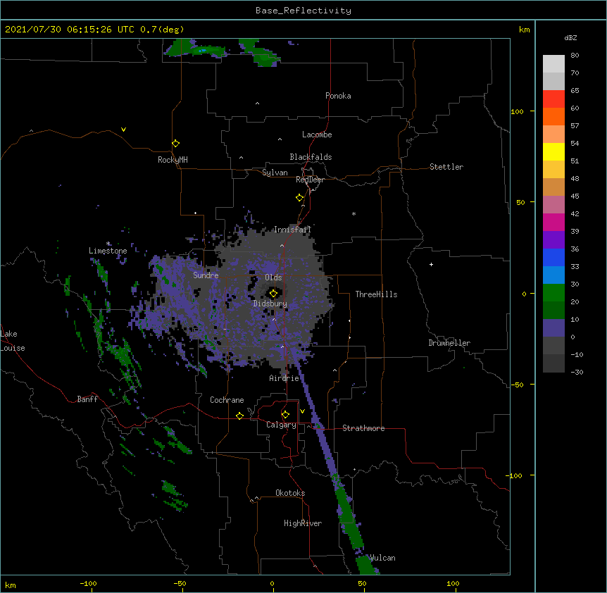Click the light gray legend swatch between 80 and 70 dBZ
The width and height of the screenshot is (607, 593).
point(553,64)
